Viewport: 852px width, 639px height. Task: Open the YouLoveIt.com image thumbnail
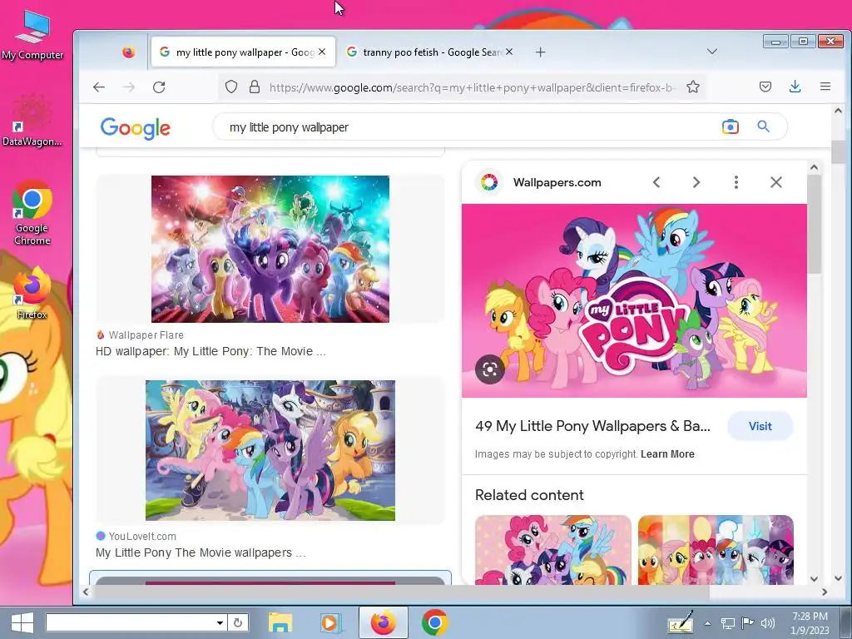270,450
